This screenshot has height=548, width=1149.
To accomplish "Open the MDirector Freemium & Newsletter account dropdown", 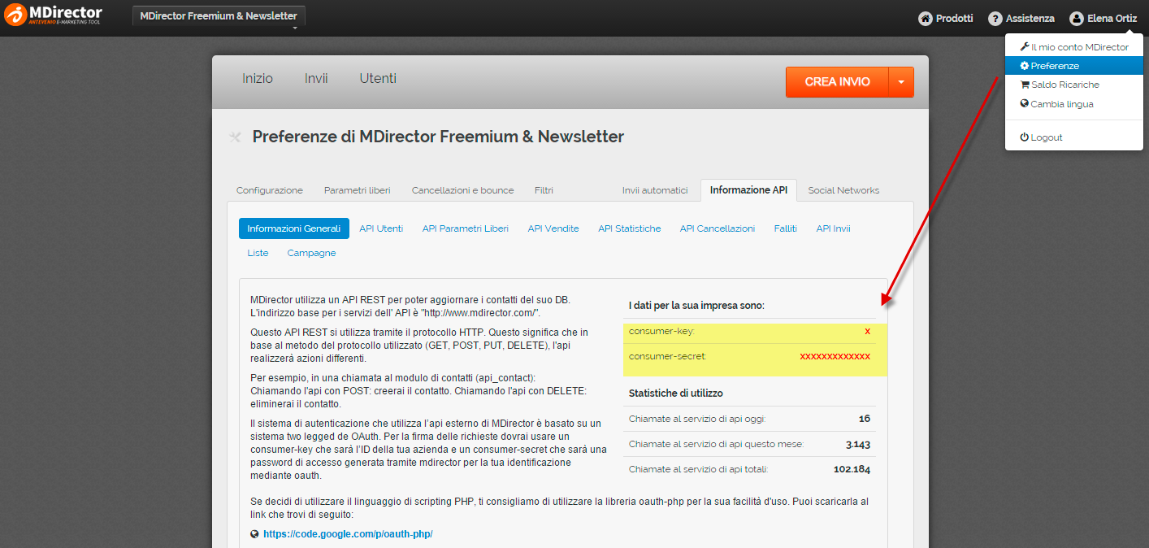I will click(219, 18).
